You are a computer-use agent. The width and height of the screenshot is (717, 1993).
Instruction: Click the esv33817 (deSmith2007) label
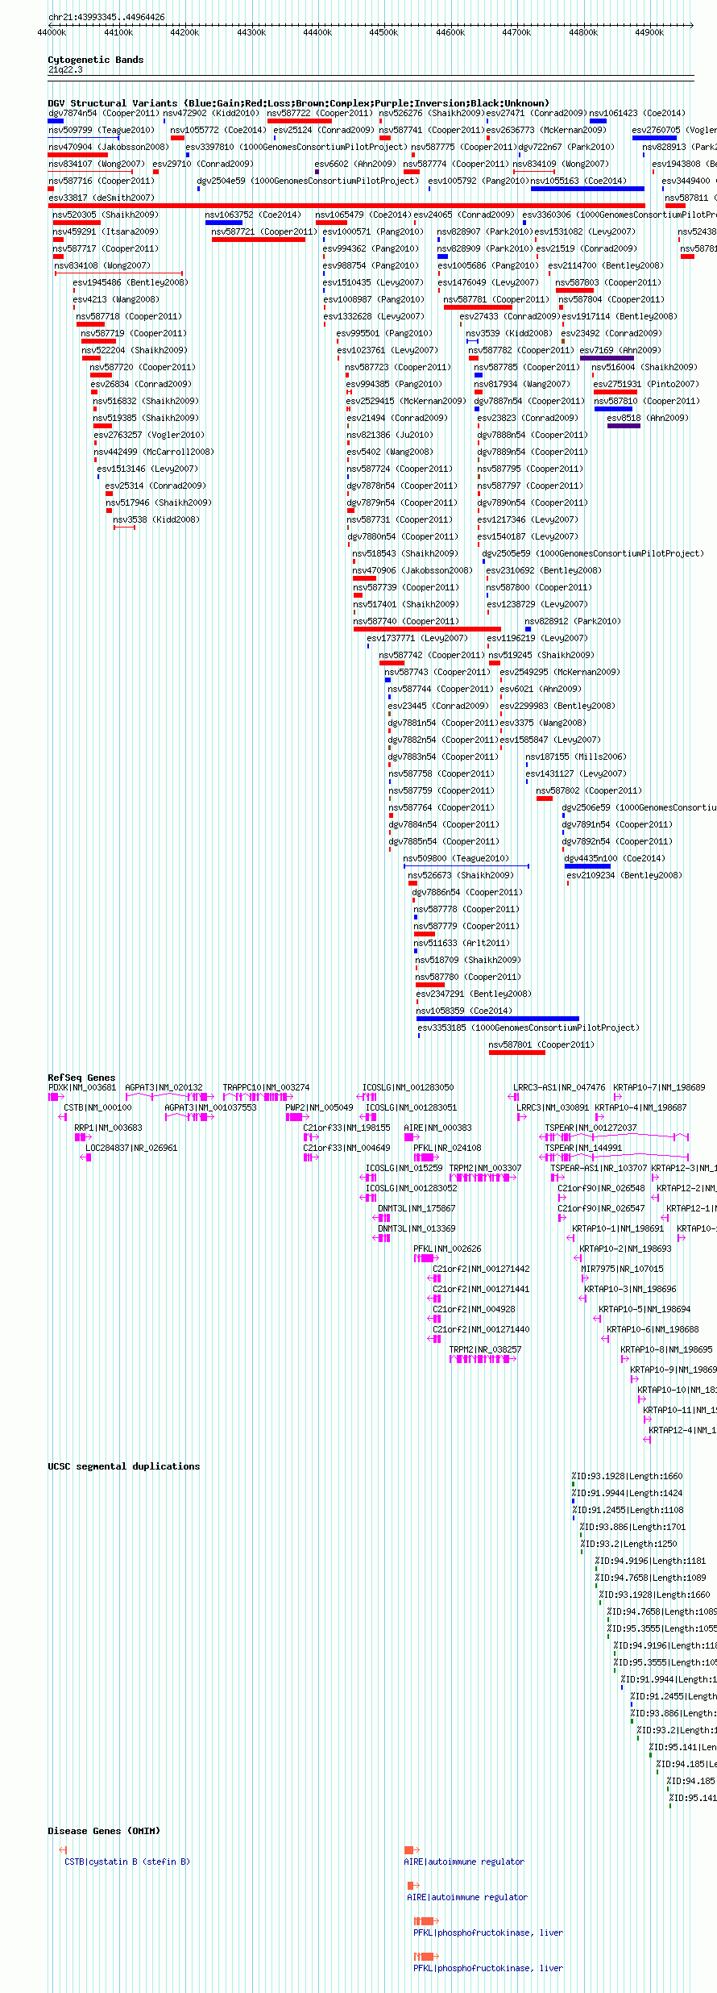click(102, 198)
